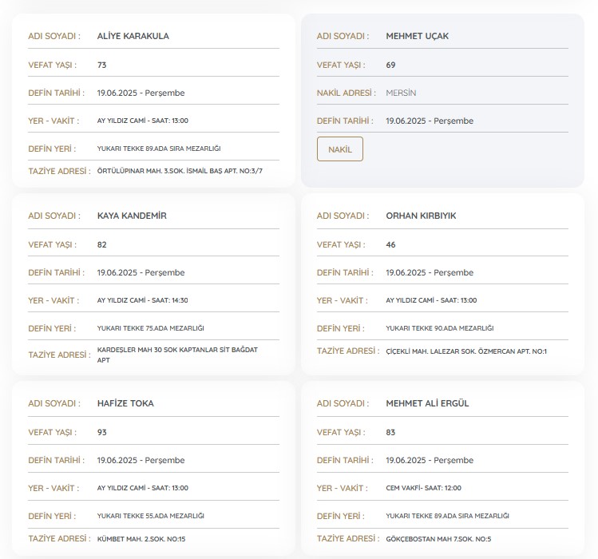Click NAKİL ADRESİ label in Mehmet Uçak card
Screen dimensions: 598x559
coord(347,93)
